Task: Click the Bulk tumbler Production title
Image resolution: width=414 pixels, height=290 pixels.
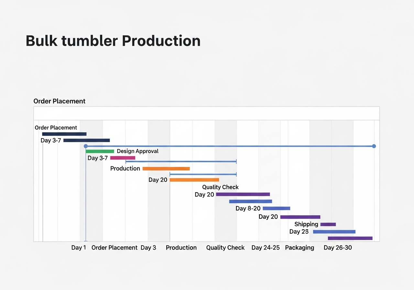Action: 113,40
